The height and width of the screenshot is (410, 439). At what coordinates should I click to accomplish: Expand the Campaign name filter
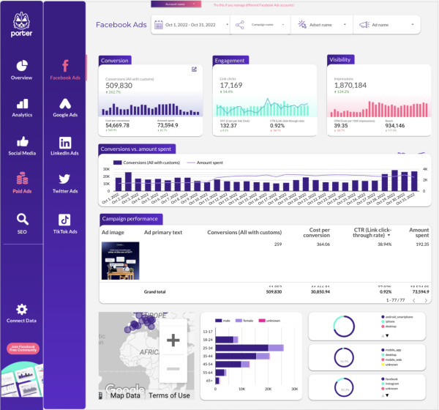(260, 25)
